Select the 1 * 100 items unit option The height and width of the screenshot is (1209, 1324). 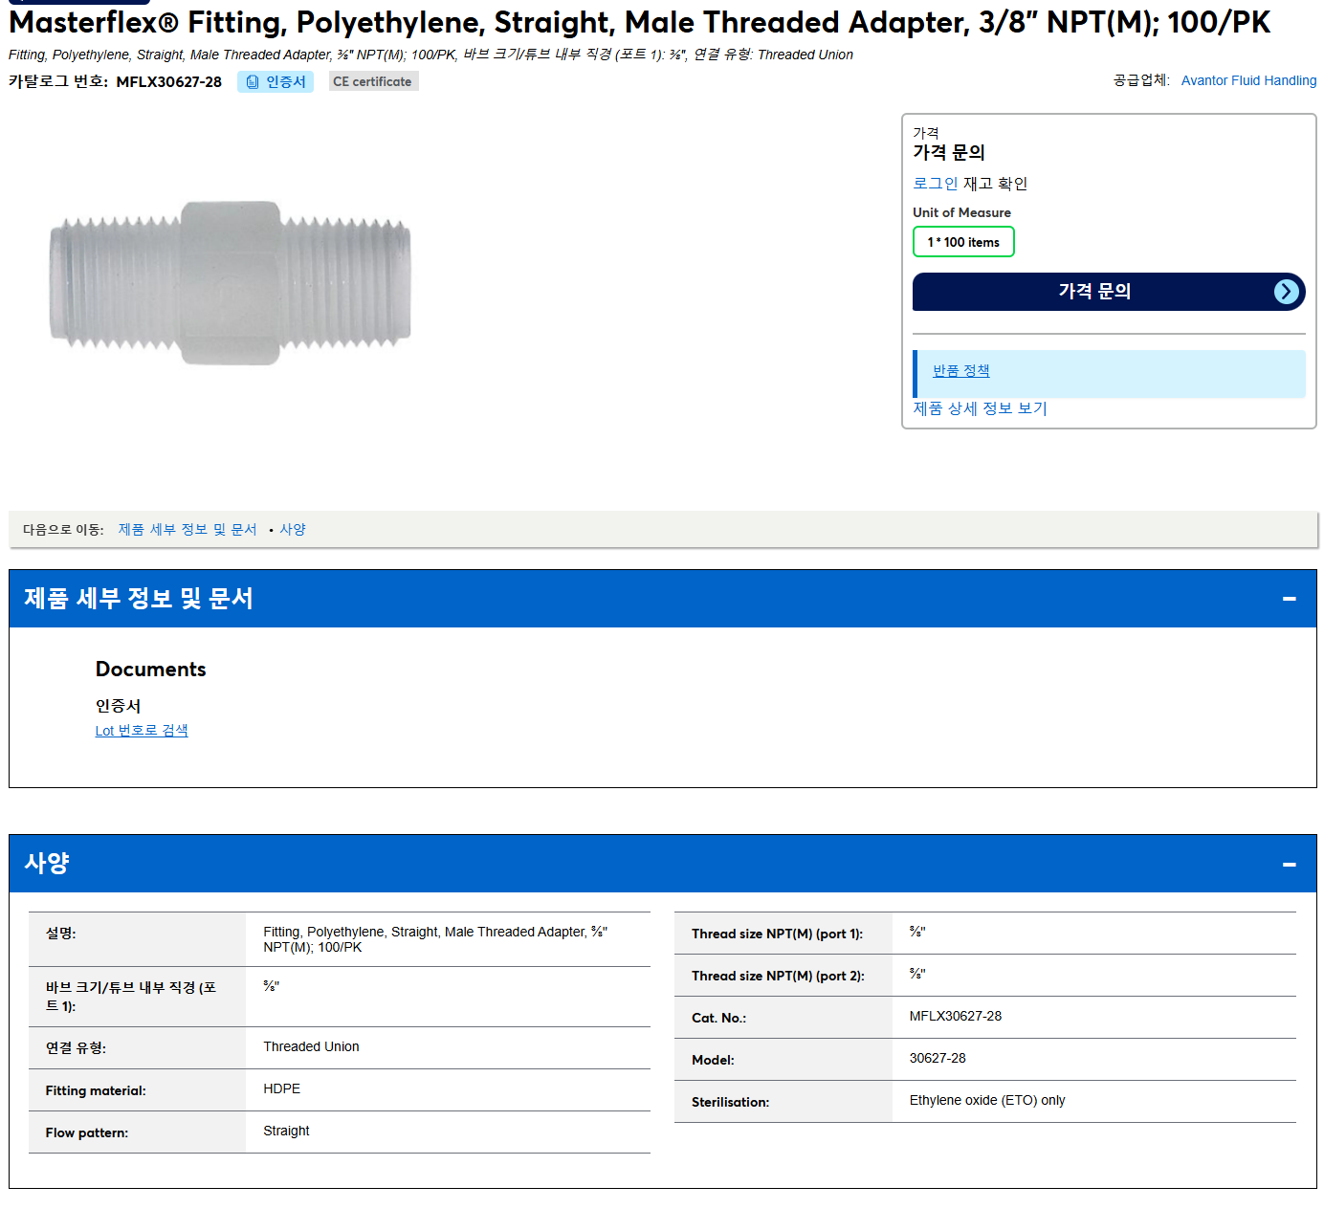[x=963, y=242]
